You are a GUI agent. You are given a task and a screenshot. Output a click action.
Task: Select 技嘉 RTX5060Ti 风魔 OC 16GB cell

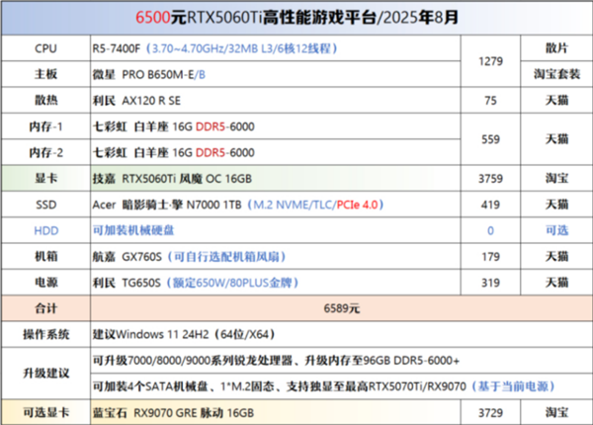276,178
